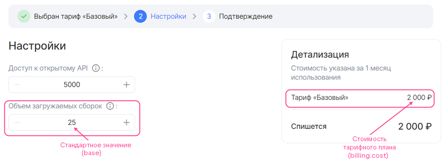Click the step number 3 circle
This screenshot has height=163, width=447.
209,17
